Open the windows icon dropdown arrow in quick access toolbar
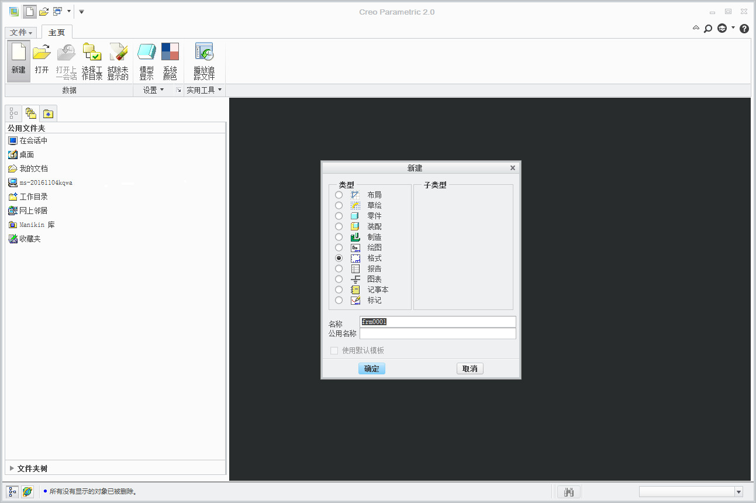The image size is (756, 503). click(69, 12)
